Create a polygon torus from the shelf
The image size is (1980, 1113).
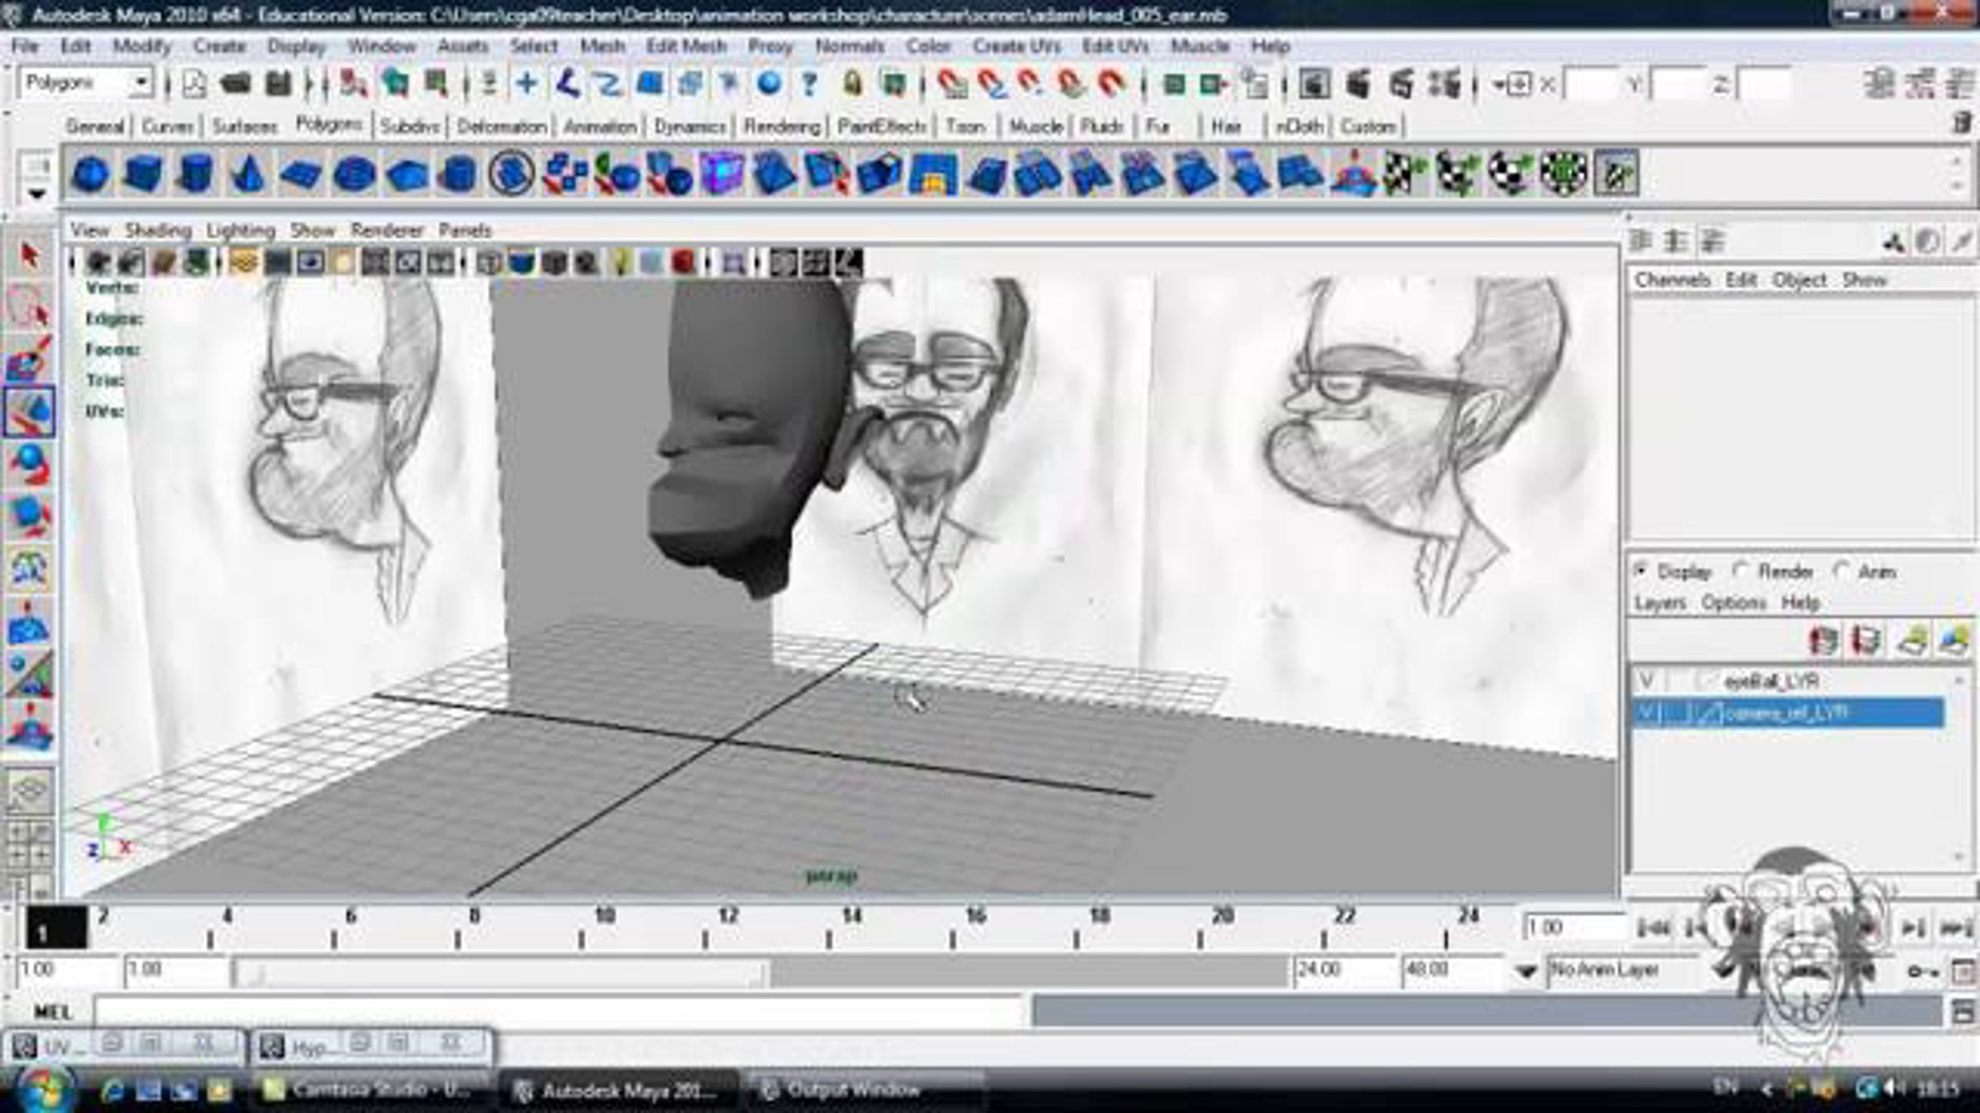[355, 174]
